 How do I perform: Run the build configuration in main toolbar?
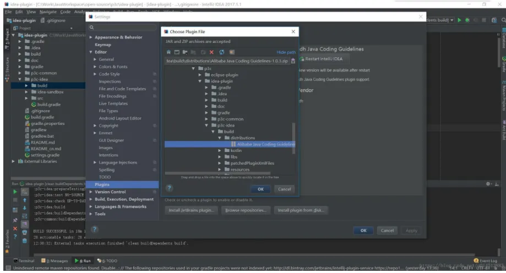point(459,20)
